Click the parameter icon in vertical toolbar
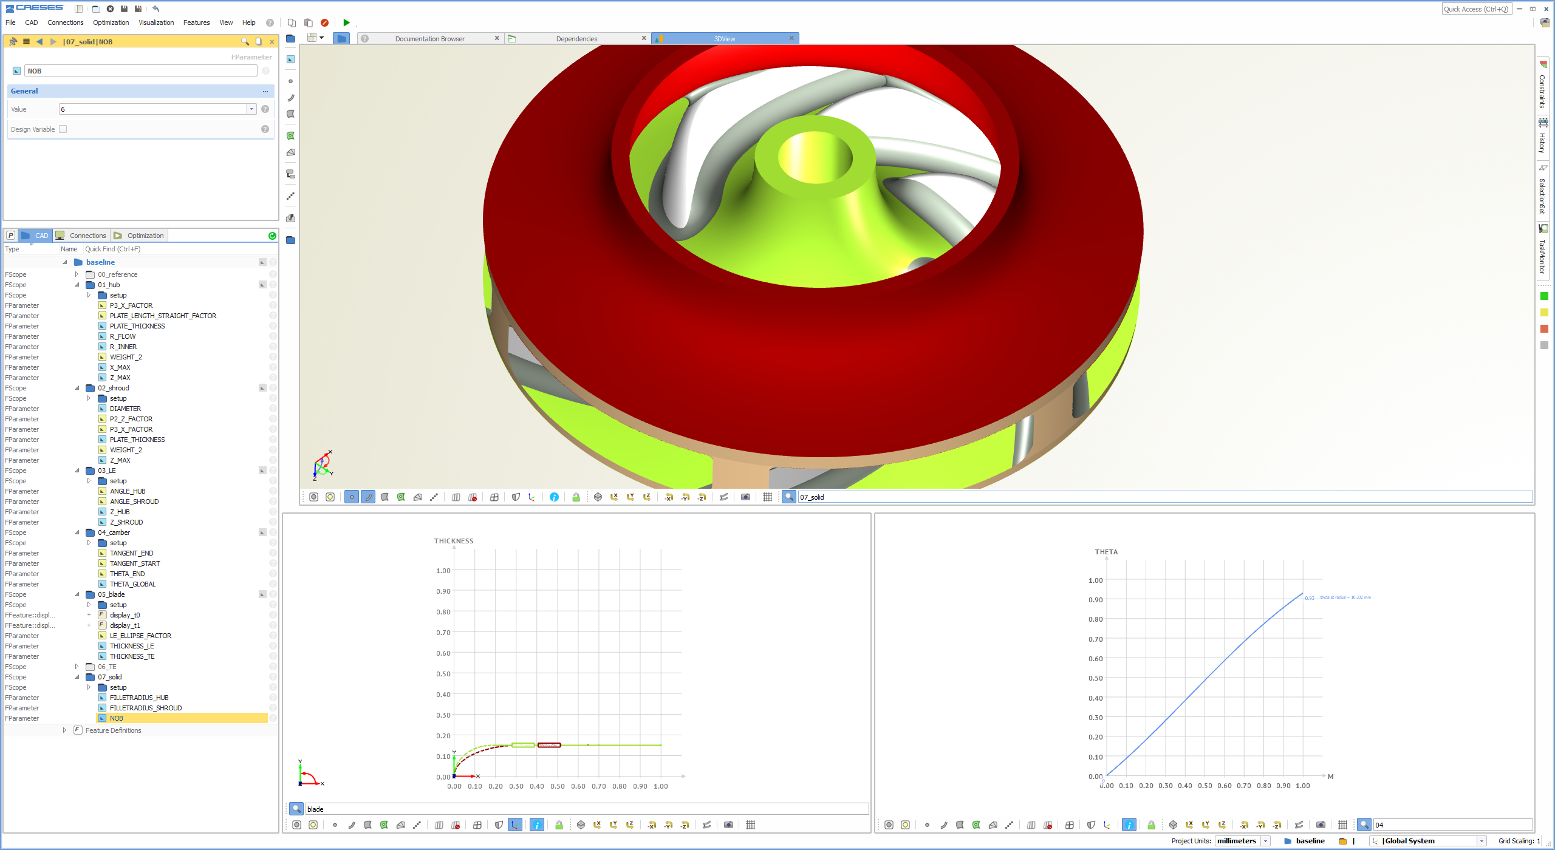 [x=290, y=59]
